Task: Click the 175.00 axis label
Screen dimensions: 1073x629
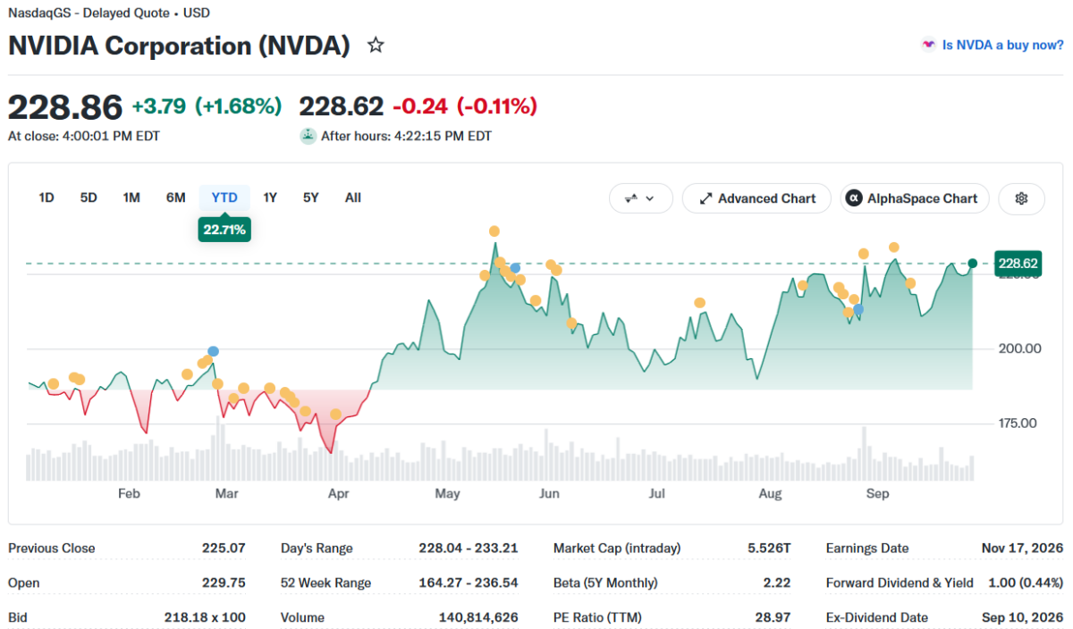Action: [1019, 423]
